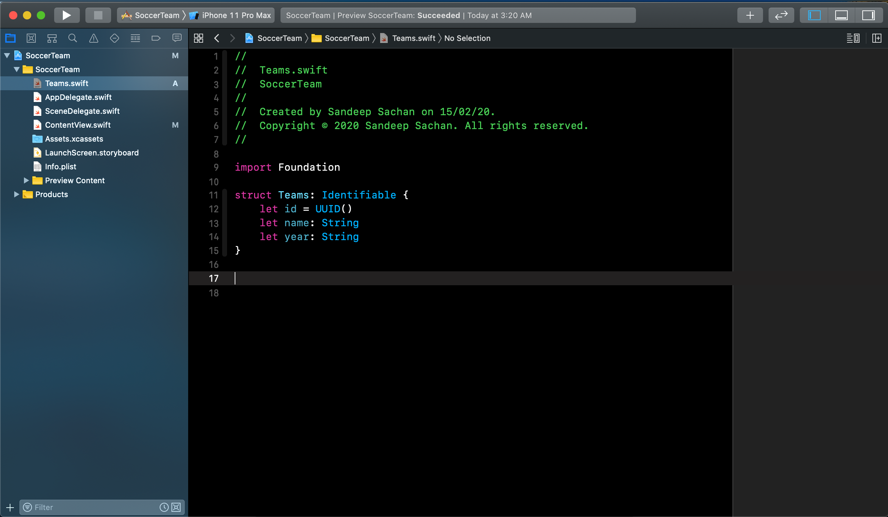
Task: Choose iPhone 11 Pro Max destination
Action: [x=236, y=15]
